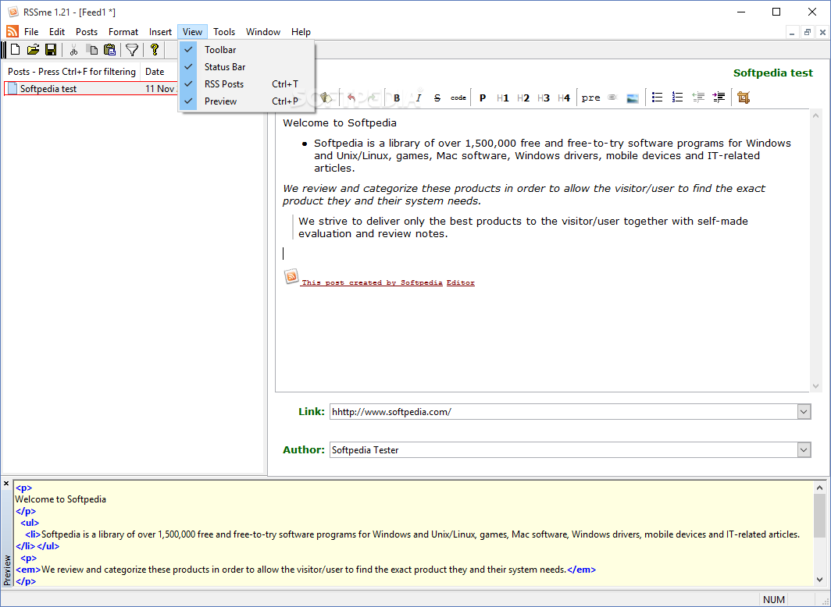Click the increase indent icon
The width and height of the screenshot is (831, 607).
719,98
